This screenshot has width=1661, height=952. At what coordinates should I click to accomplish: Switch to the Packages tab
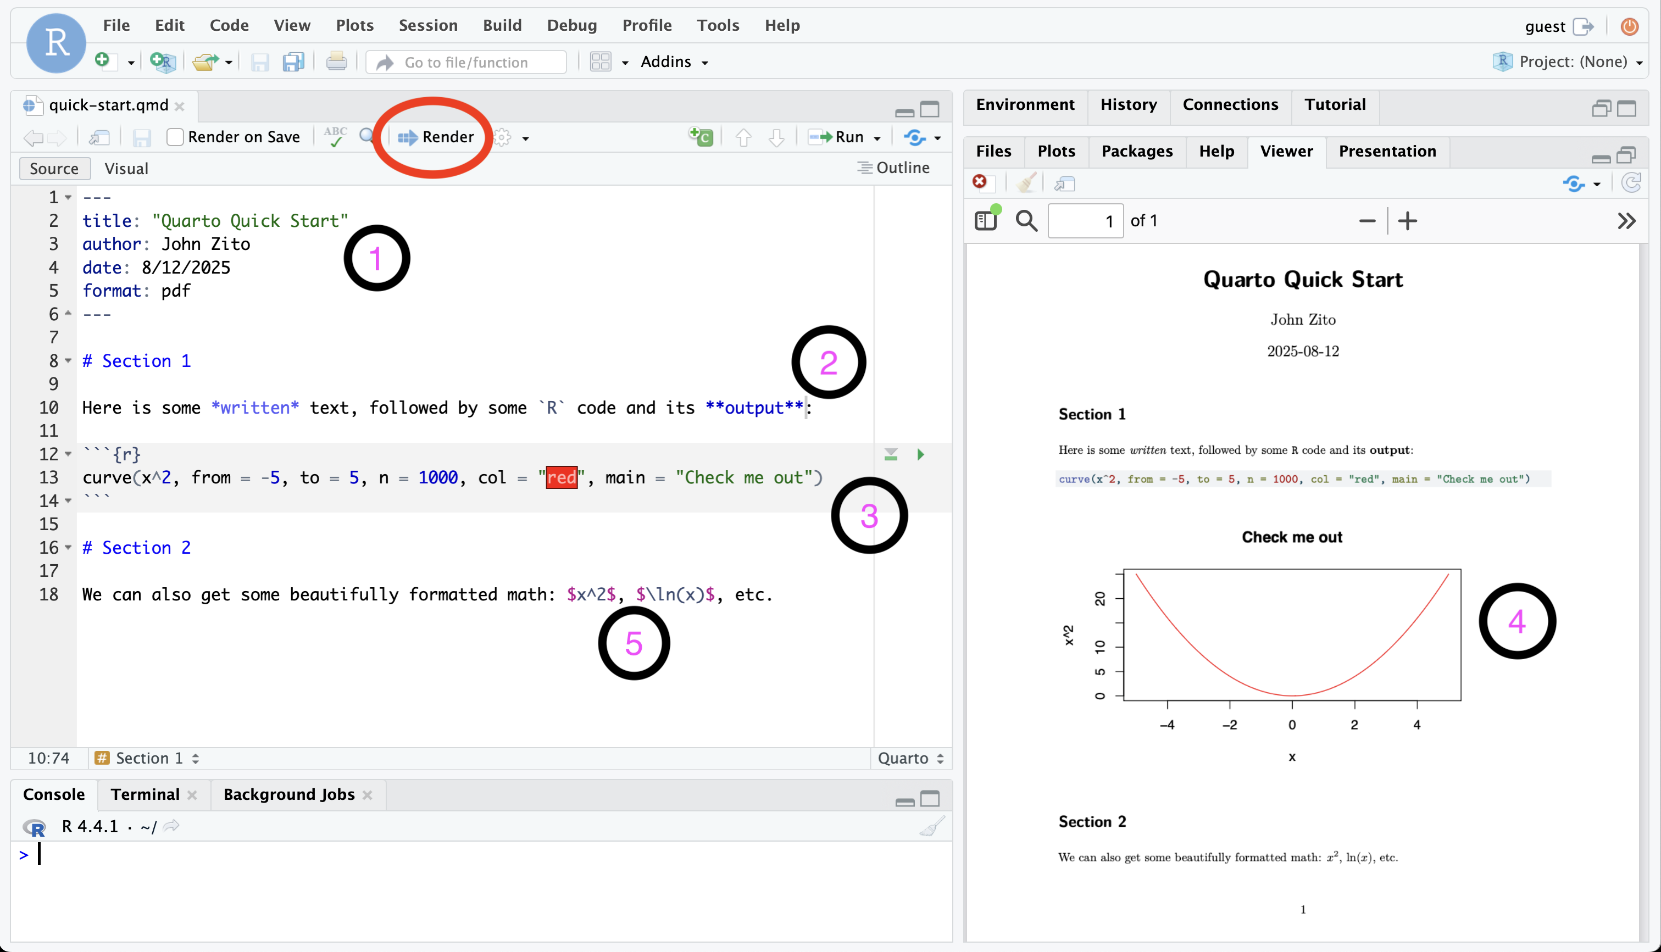click(1136, 151)
